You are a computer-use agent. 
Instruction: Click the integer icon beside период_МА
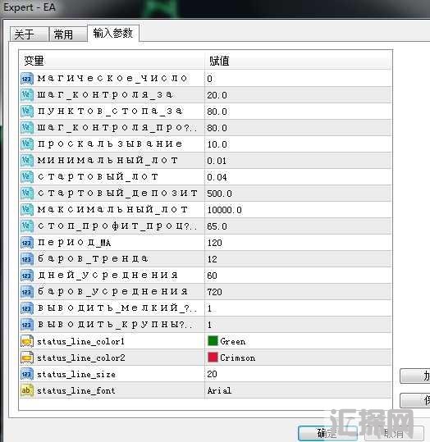click(x=27, y=243)
